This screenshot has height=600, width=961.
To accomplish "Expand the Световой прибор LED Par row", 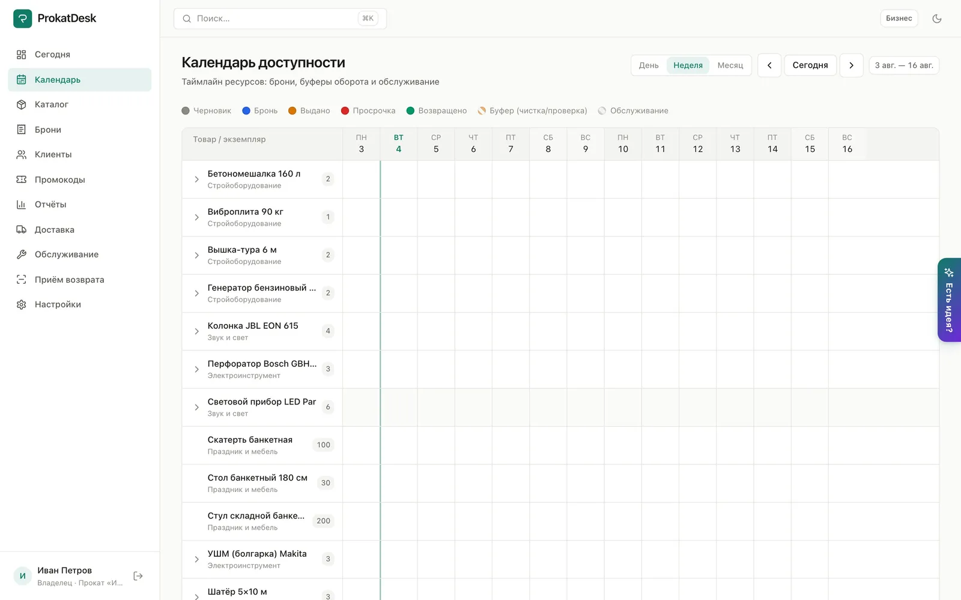I will (196, 407).
